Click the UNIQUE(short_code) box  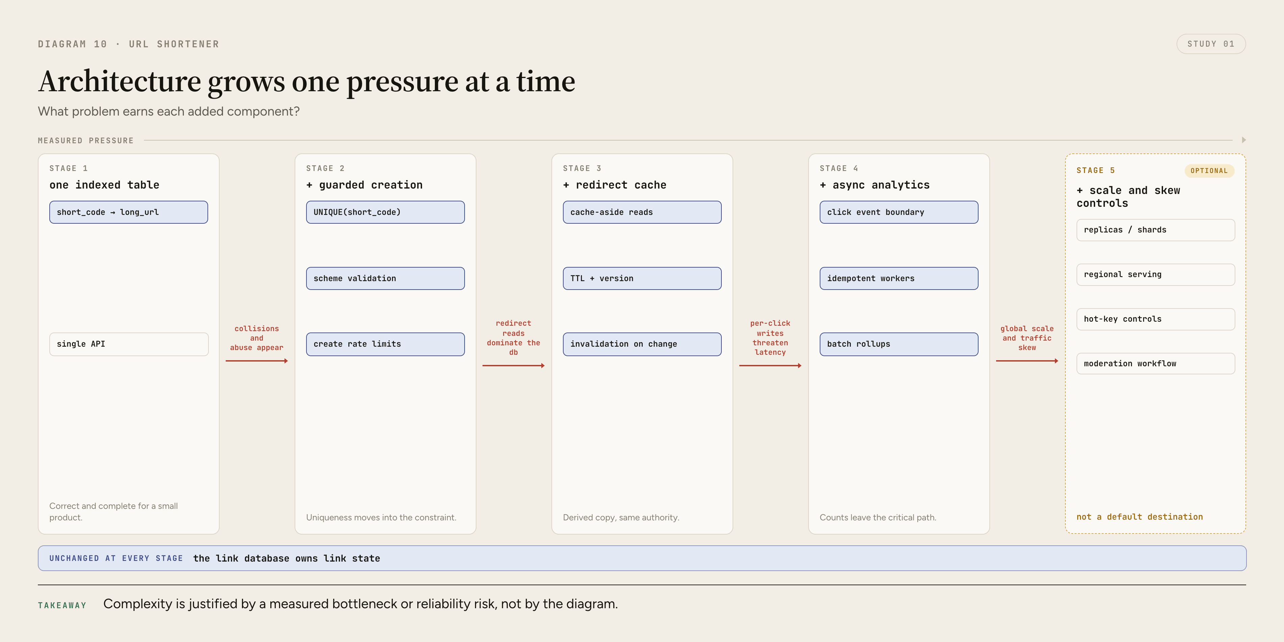click(385, 212)
